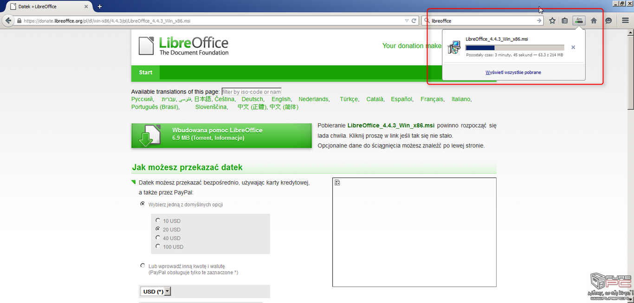
Task: Close the Datek » LibreOffice tab
Action: pyautogui.click(x=86, y=7)
